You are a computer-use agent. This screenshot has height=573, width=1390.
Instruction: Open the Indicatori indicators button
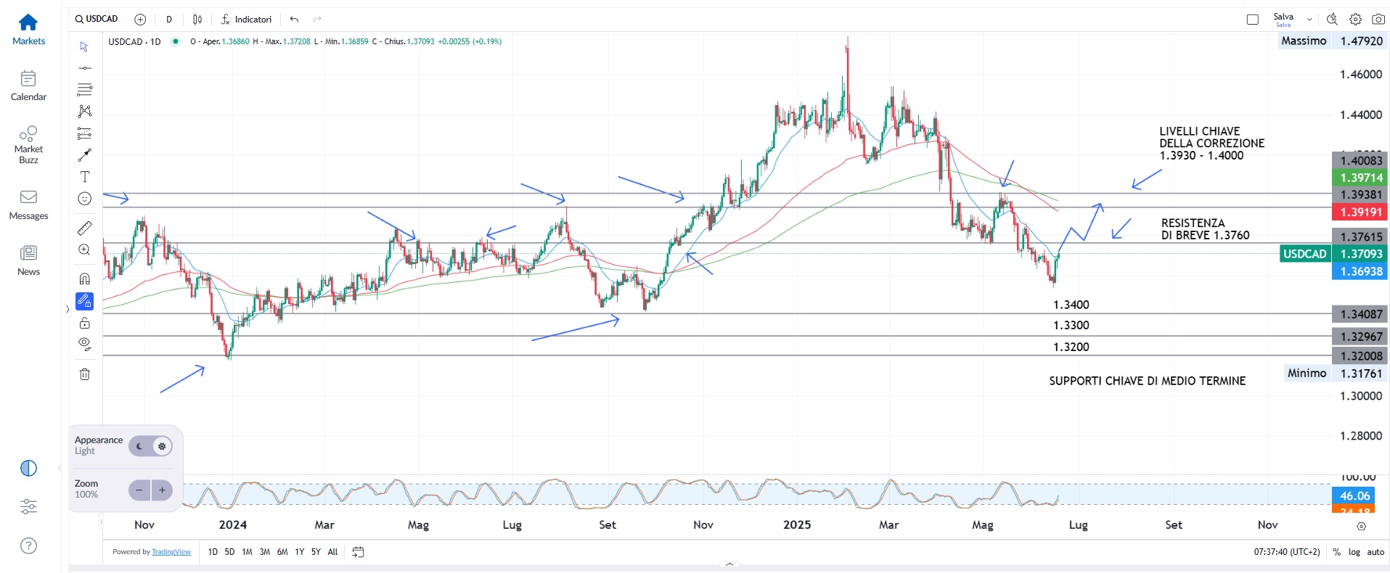click(246, 20)
